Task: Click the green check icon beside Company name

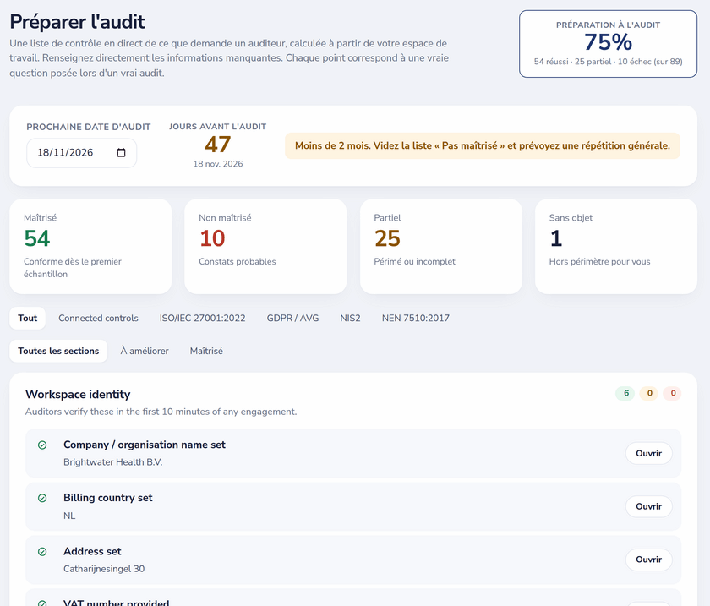Action: [42, 445]
